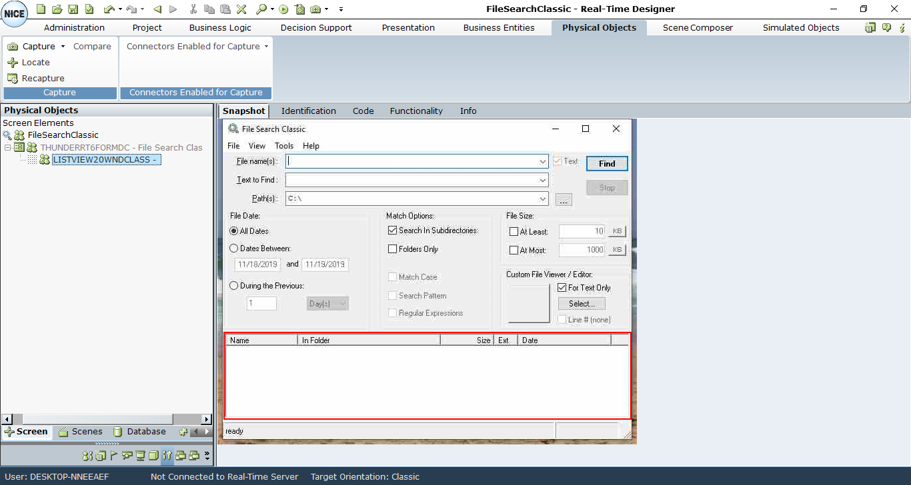Click the Select... viewer button
This screenshot has height=485, width=911.
(x=582, y=304)
